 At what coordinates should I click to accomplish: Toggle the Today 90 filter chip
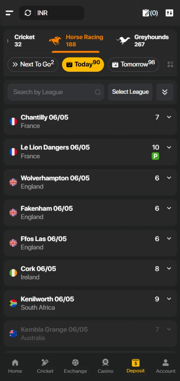coord(83,65)
